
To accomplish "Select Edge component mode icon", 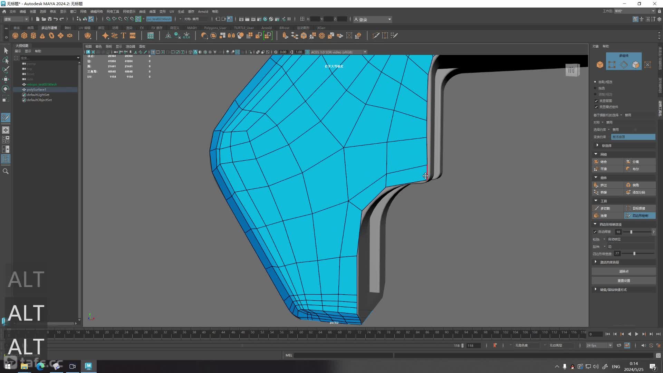I will pos(624,65).
